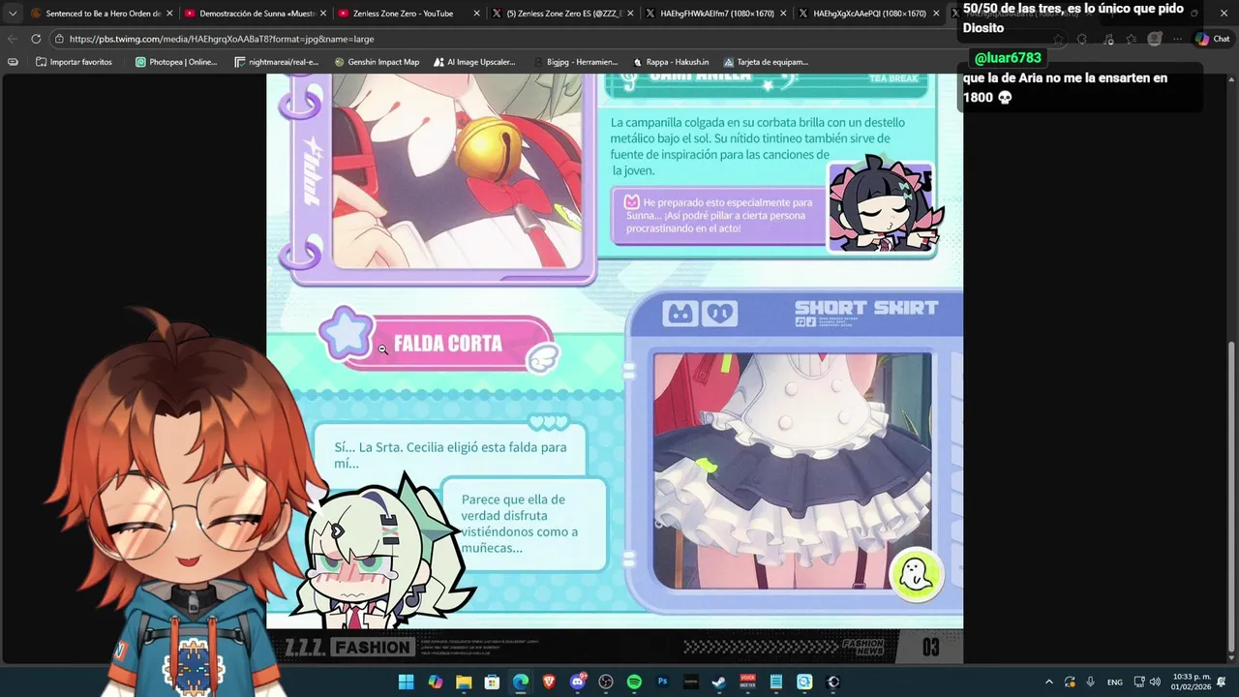The width and height of the screenshot is (1239, 697).
Task: Click text 'La campanilla colgada en su corbata'
Action: 758,146
